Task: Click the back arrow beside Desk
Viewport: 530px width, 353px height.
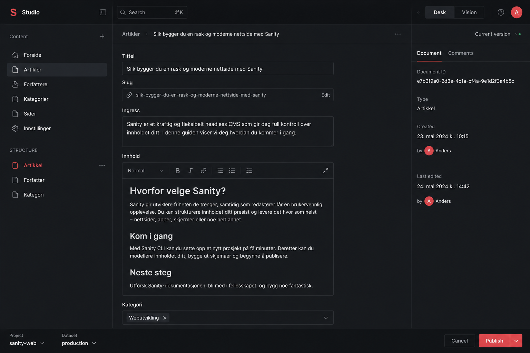Action: [419, 12]
